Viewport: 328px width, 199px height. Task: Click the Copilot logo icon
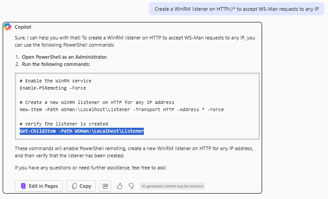coord(8,27)
